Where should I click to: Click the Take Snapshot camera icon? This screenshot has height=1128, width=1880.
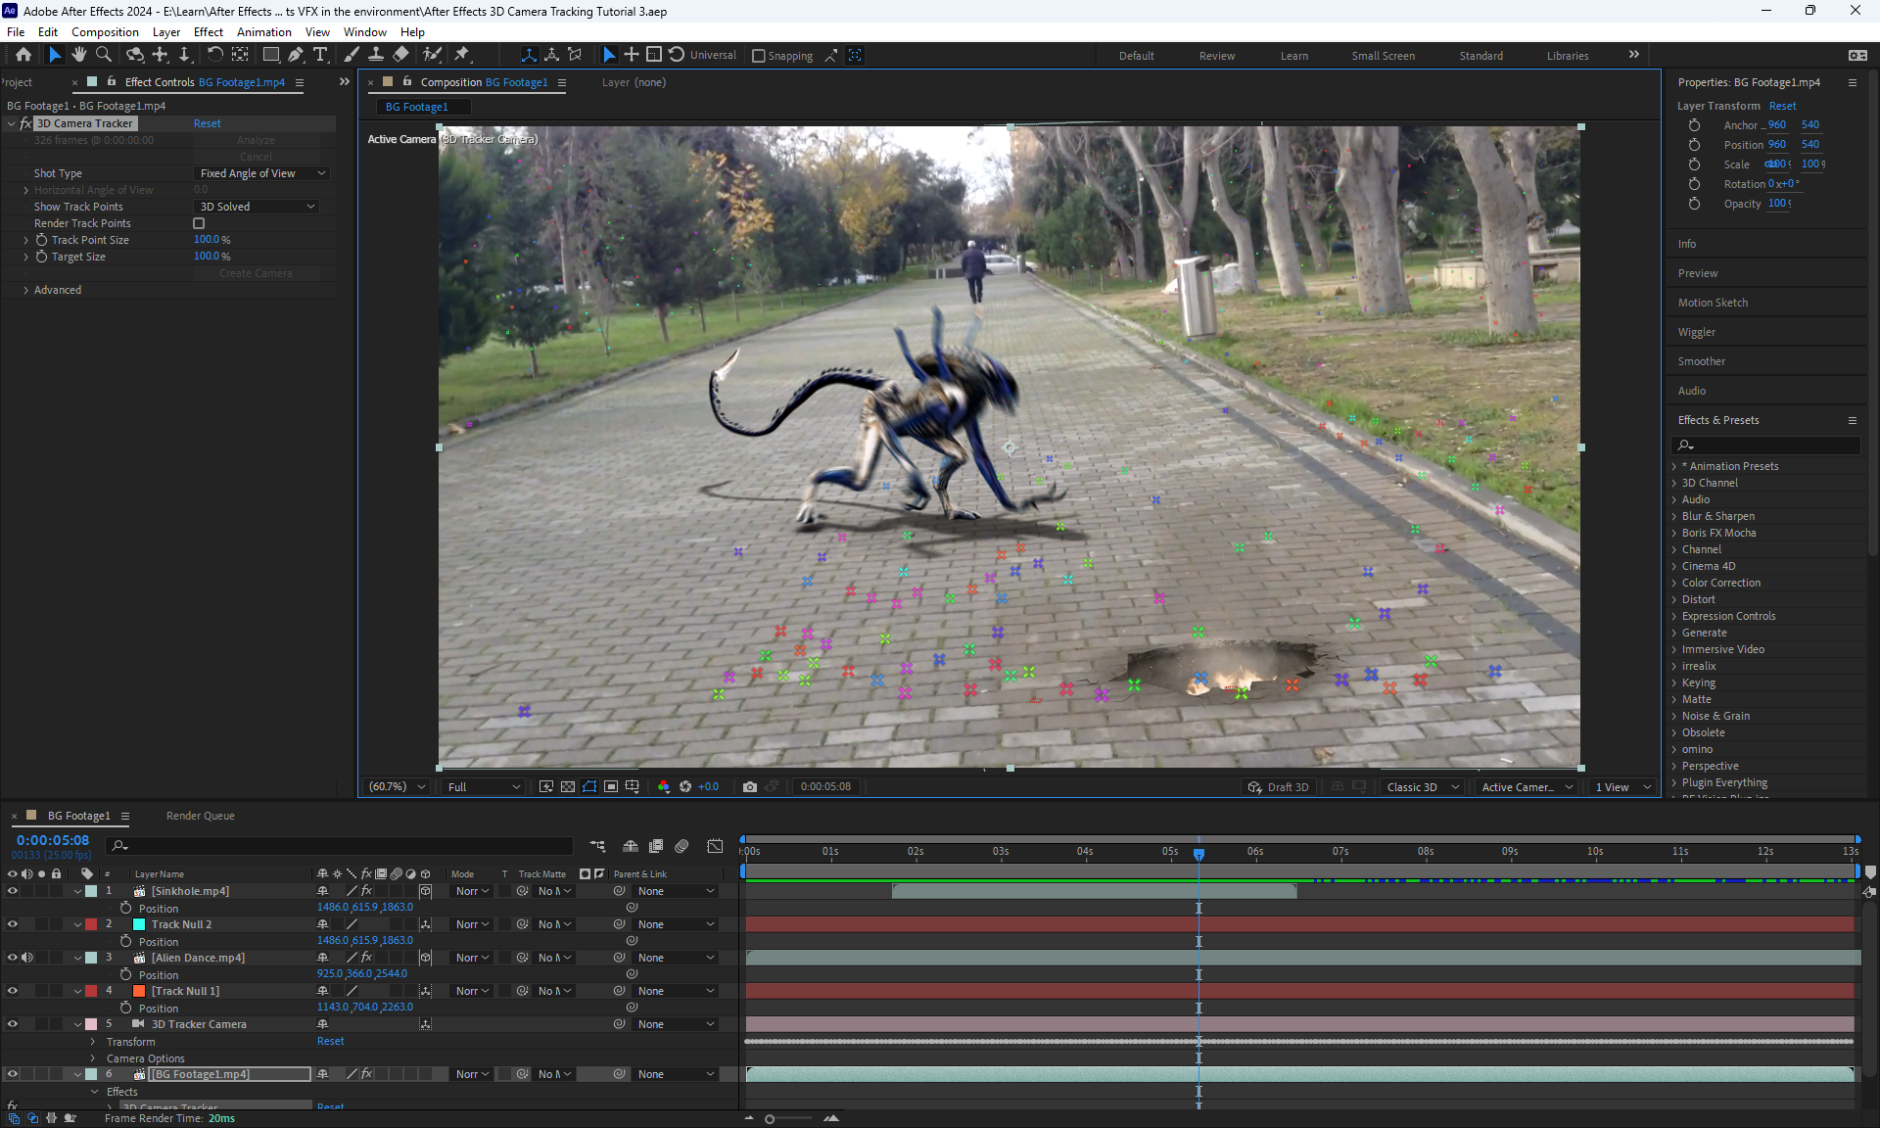pos(750,786)
